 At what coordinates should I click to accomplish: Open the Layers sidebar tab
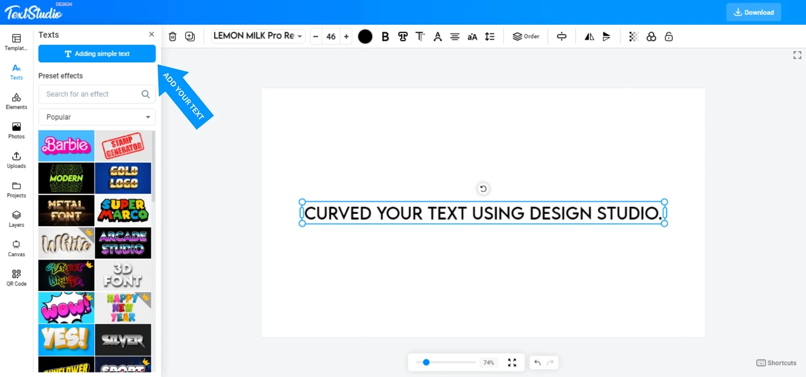tap(16, 219)
